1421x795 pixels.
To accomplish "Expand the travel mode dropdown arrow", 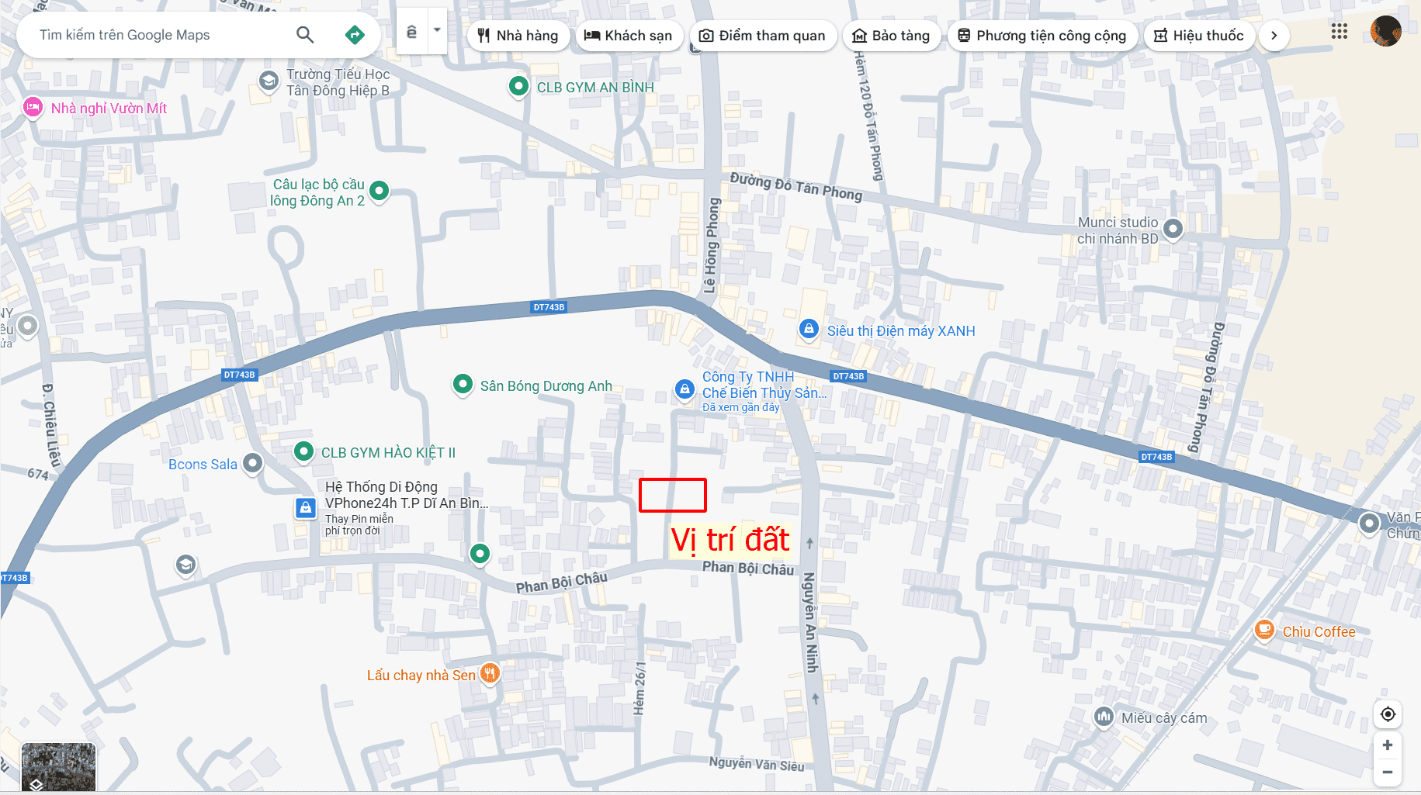I will (x=437, y=31).
